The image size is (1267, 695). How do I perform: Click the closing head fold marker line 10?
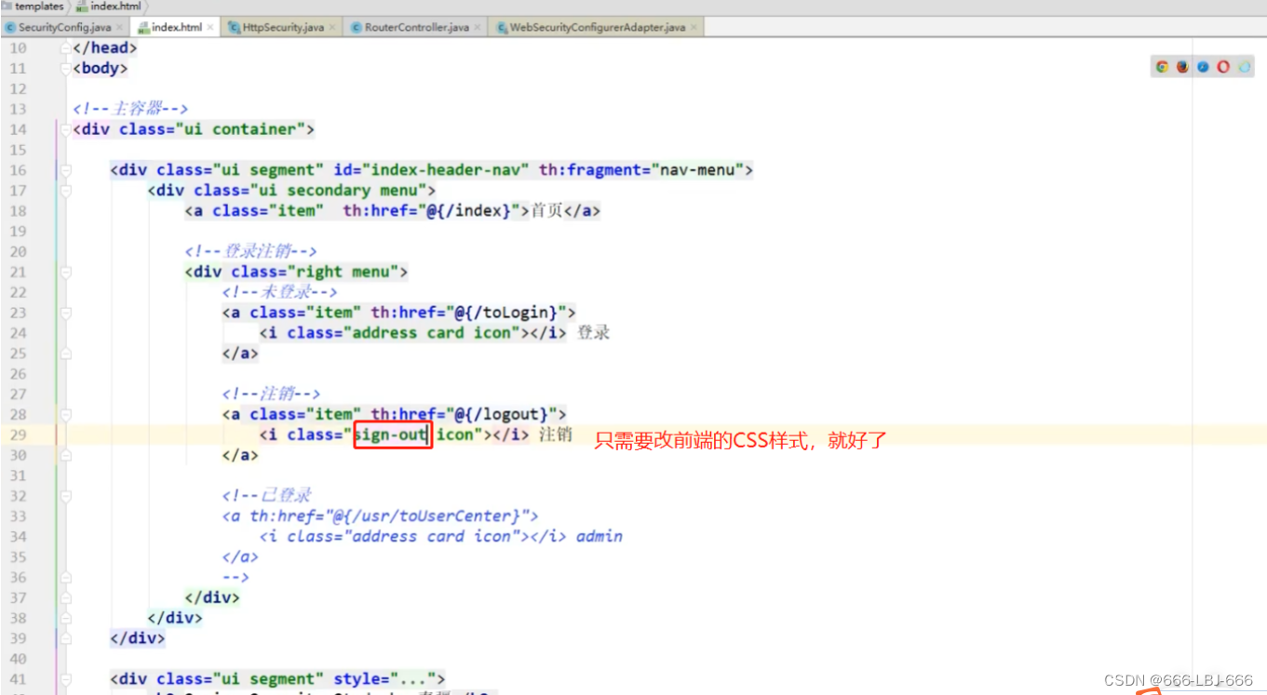coord(65,48)
